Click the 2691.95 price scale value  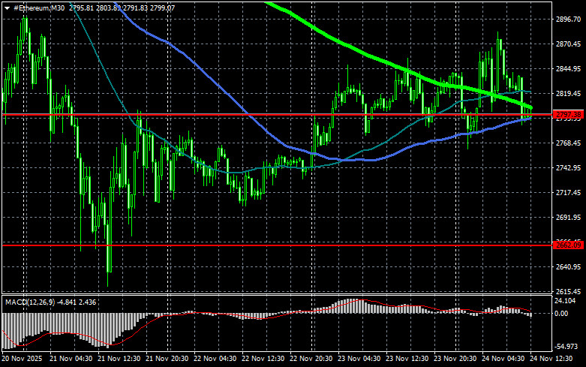[x=569, y=217]
